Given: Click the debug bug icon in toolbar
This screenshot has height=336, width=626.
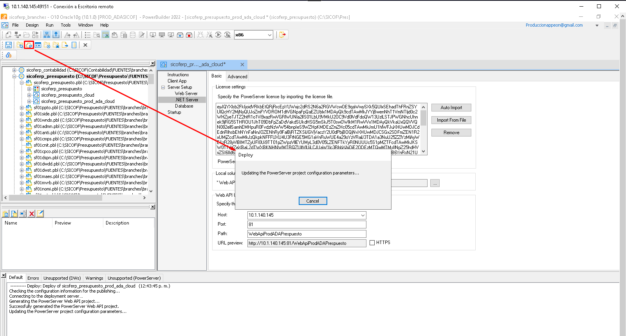Looking at the screenshot, I should click(x=200, y=35).
